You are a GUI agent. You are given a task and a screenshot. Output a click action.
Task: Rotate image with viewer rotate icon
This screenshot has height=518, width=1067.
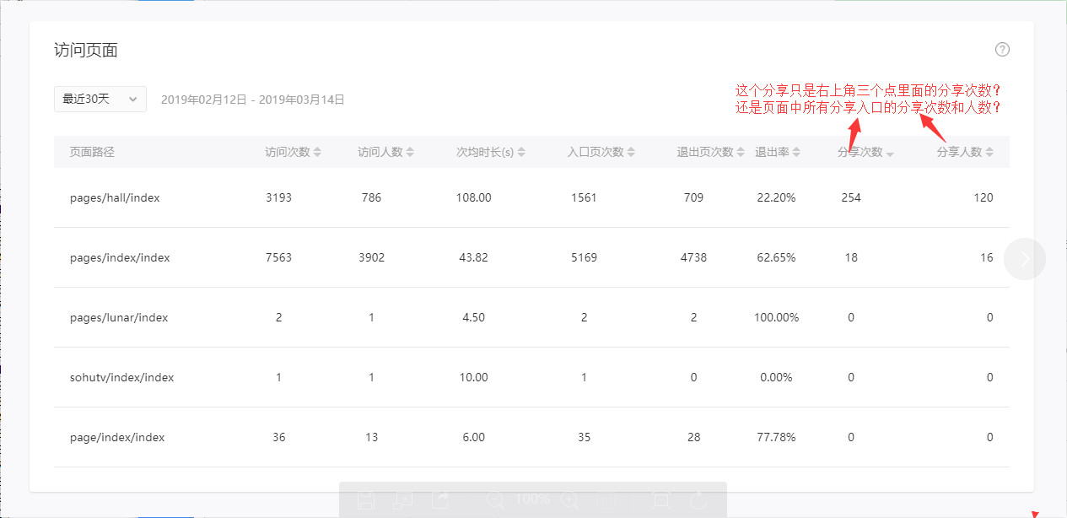[x=698, y=499]
